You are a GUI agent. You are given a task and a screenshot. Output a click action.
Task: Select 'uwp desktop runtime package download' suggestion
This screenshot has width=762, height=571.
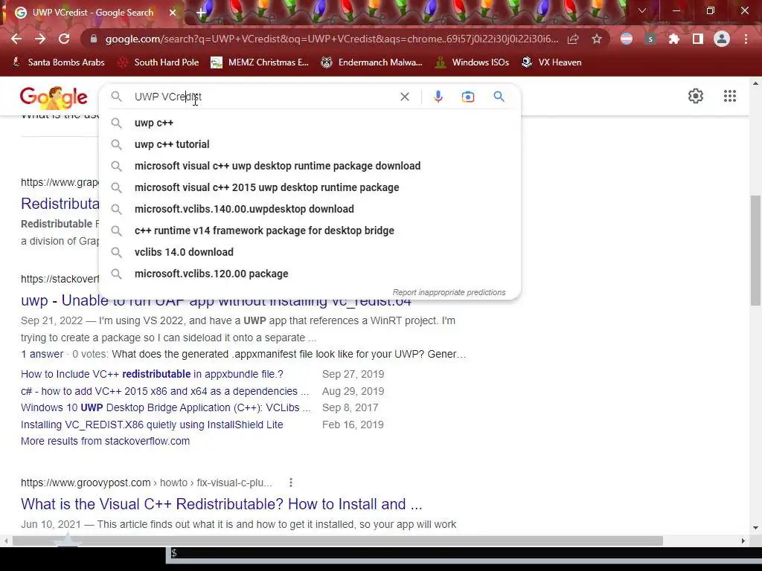coord(310,166)
